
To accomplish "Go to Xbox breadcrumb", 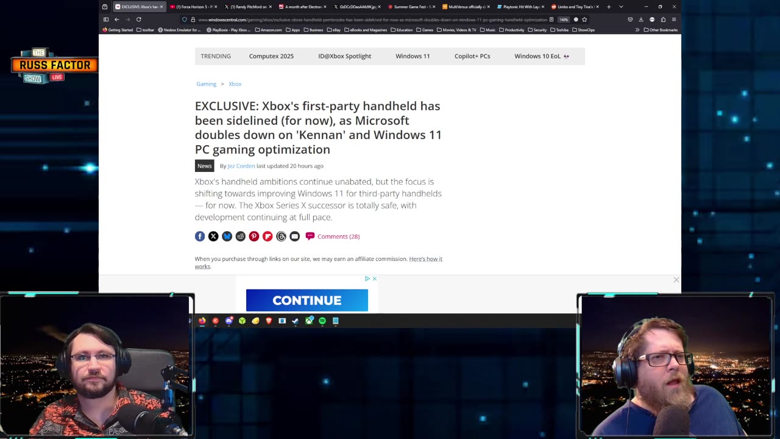I will pos(235,84).
